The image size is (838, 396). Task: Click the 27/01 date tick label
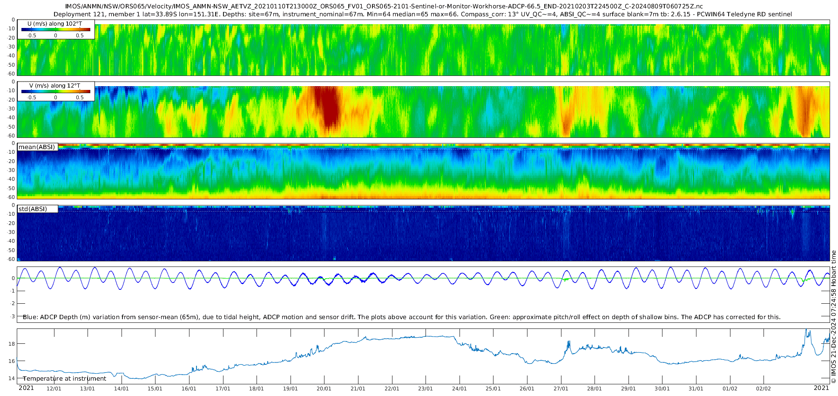[x=561, y=389]
